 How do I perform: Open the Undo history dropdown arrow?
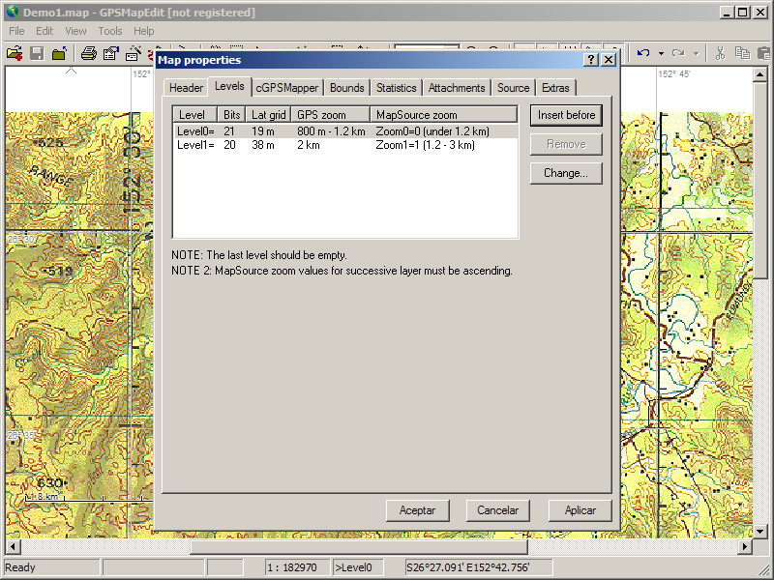point(661,53)
